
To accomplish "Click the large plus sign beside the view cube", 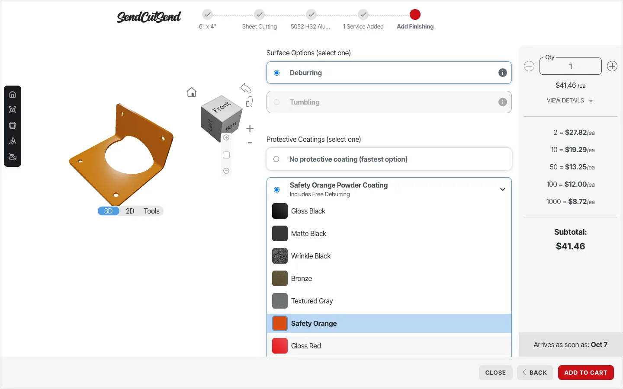I will pos(250,129).
